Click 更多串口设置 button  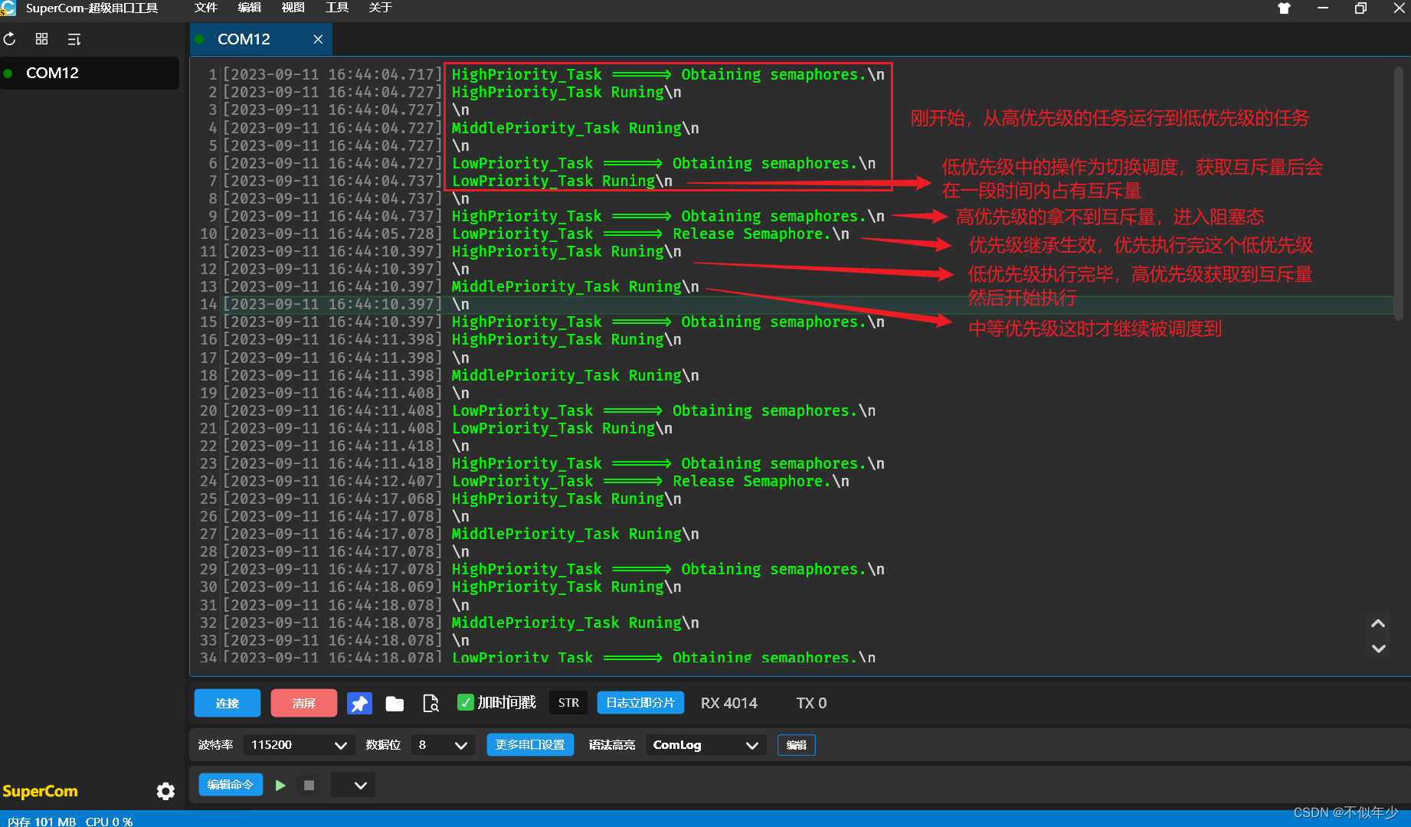530,745
